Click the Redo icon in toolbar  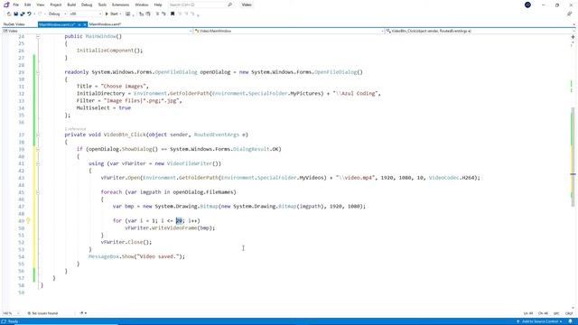click(40, 14)
